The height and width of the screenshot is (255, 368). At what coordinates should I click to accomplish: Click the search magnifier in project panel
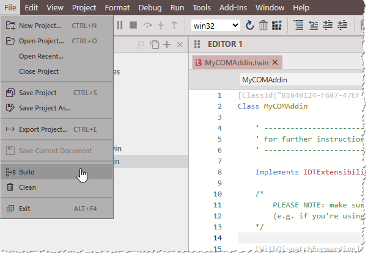coord(141,45)
